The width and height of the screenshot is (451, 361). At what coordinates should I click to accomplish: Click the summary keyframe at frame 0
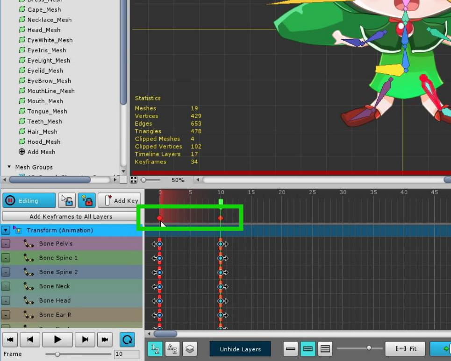(160, 218)
